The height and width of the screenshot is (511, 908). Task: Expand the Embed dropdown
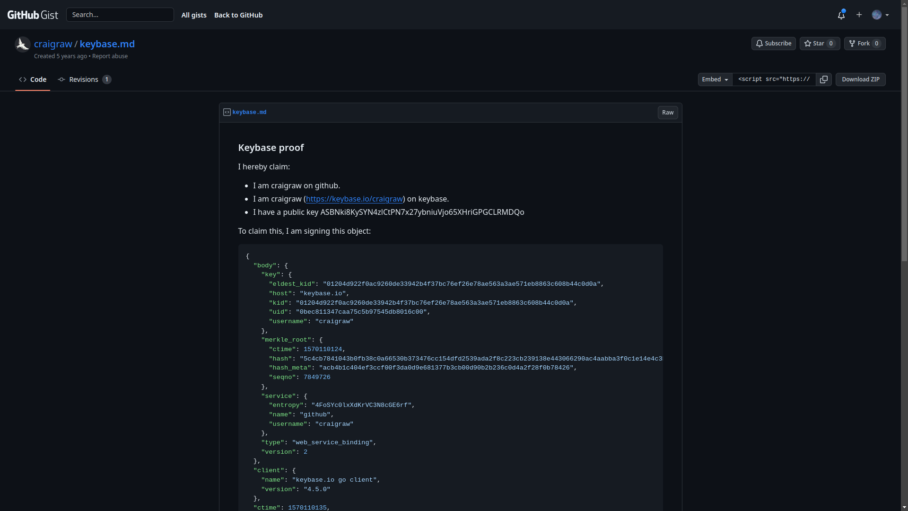click(x=715, y=79)
